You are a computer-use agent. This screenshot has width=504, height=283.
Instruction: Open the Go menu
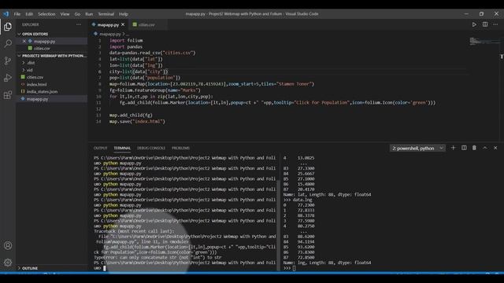[77, 14]
